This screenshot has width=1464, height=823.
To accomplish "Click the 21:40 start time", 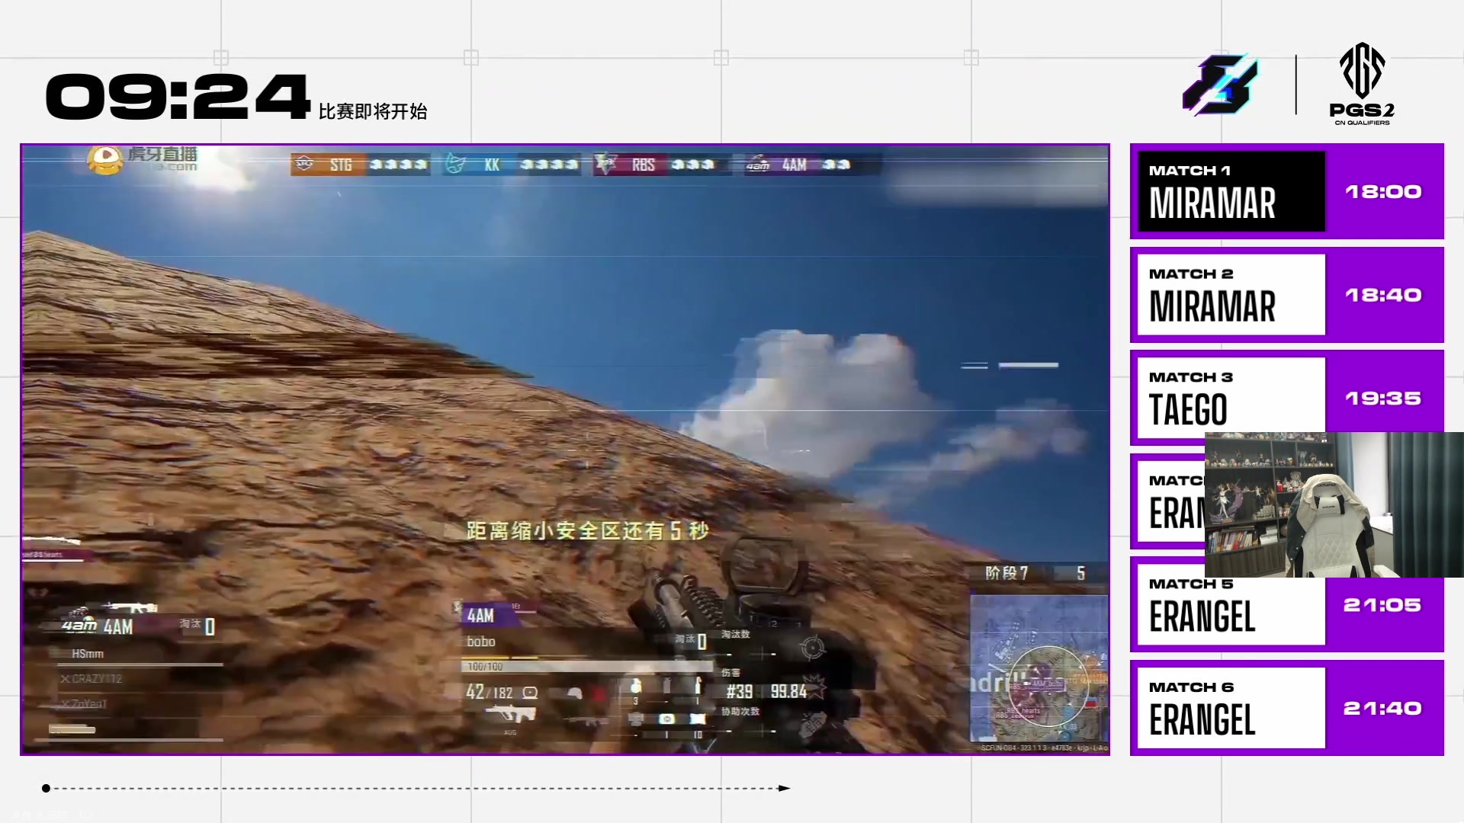I will pos(1382,708).
